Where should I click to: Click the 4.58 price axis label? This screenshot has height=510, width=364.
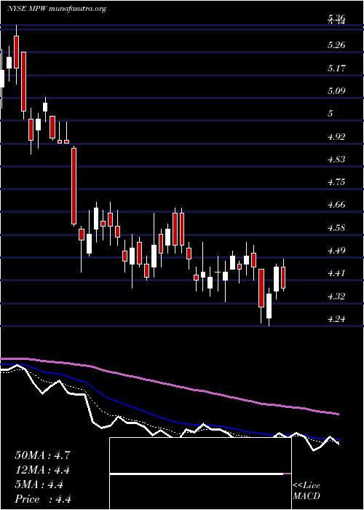336,227
